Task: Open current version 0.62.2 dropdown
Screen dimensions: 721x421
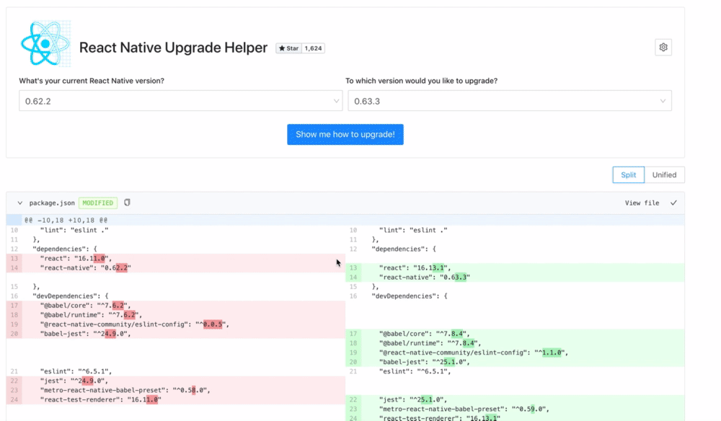Action: click(181, 101)
